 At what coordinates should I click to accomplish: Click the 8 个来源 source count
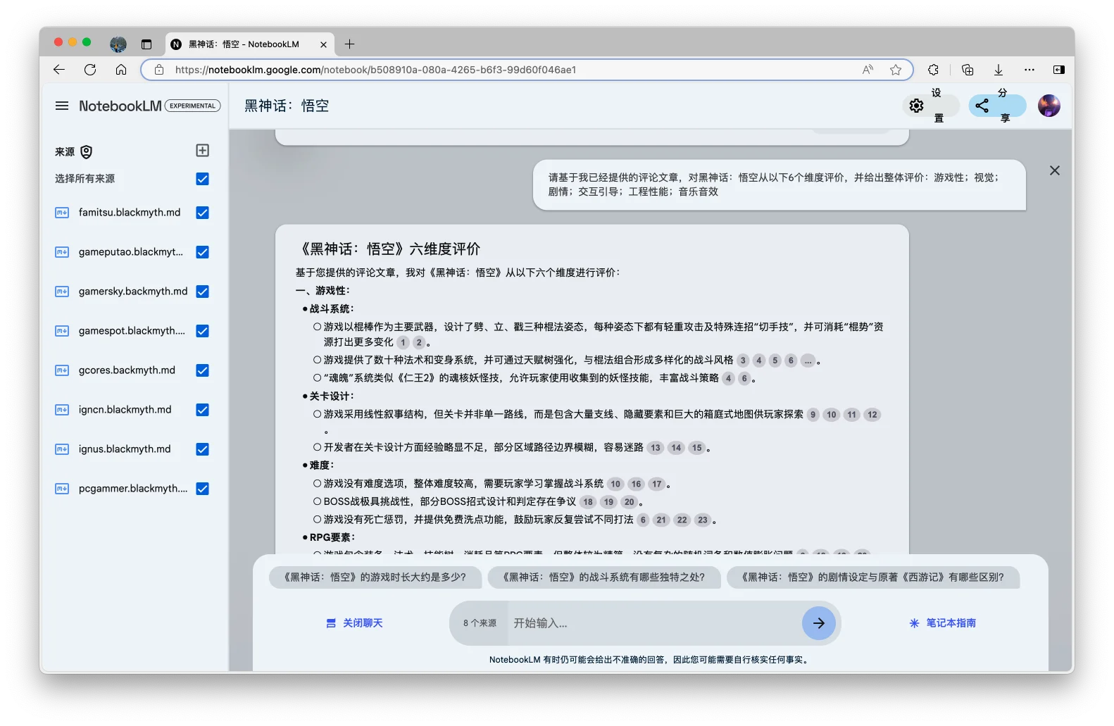pos(480,623)
